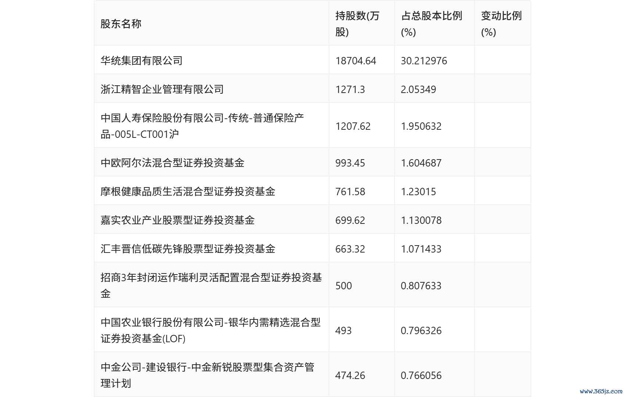Viewport: 625px width, 397px height.
Task: Select shareholder 浙江精智企业管理有限公司
Action: [x=162, y=89]
